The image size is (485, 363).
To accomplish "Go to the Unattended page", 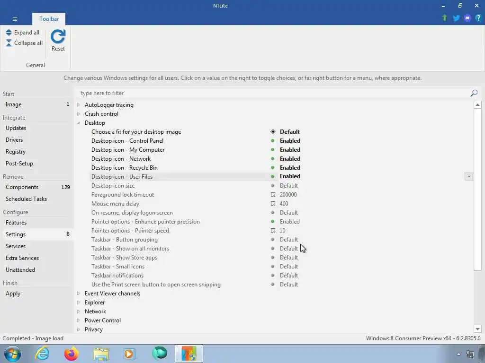I will point(36,270).
